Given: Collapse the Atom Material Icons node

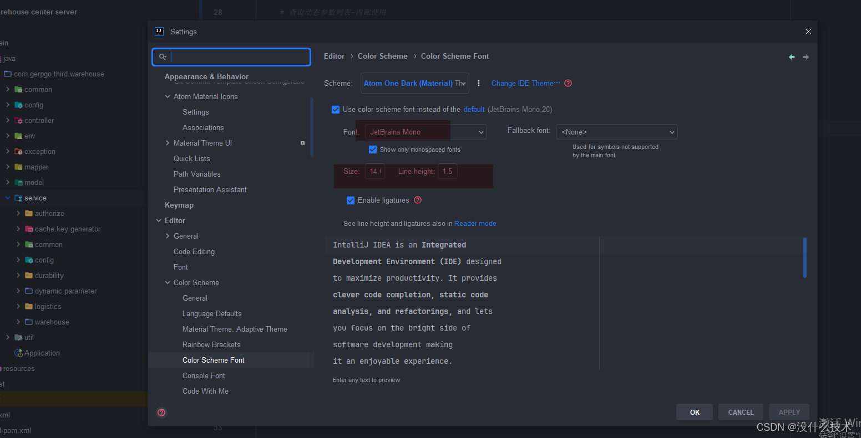Looking at the screenshot, I should coord(168,96).
